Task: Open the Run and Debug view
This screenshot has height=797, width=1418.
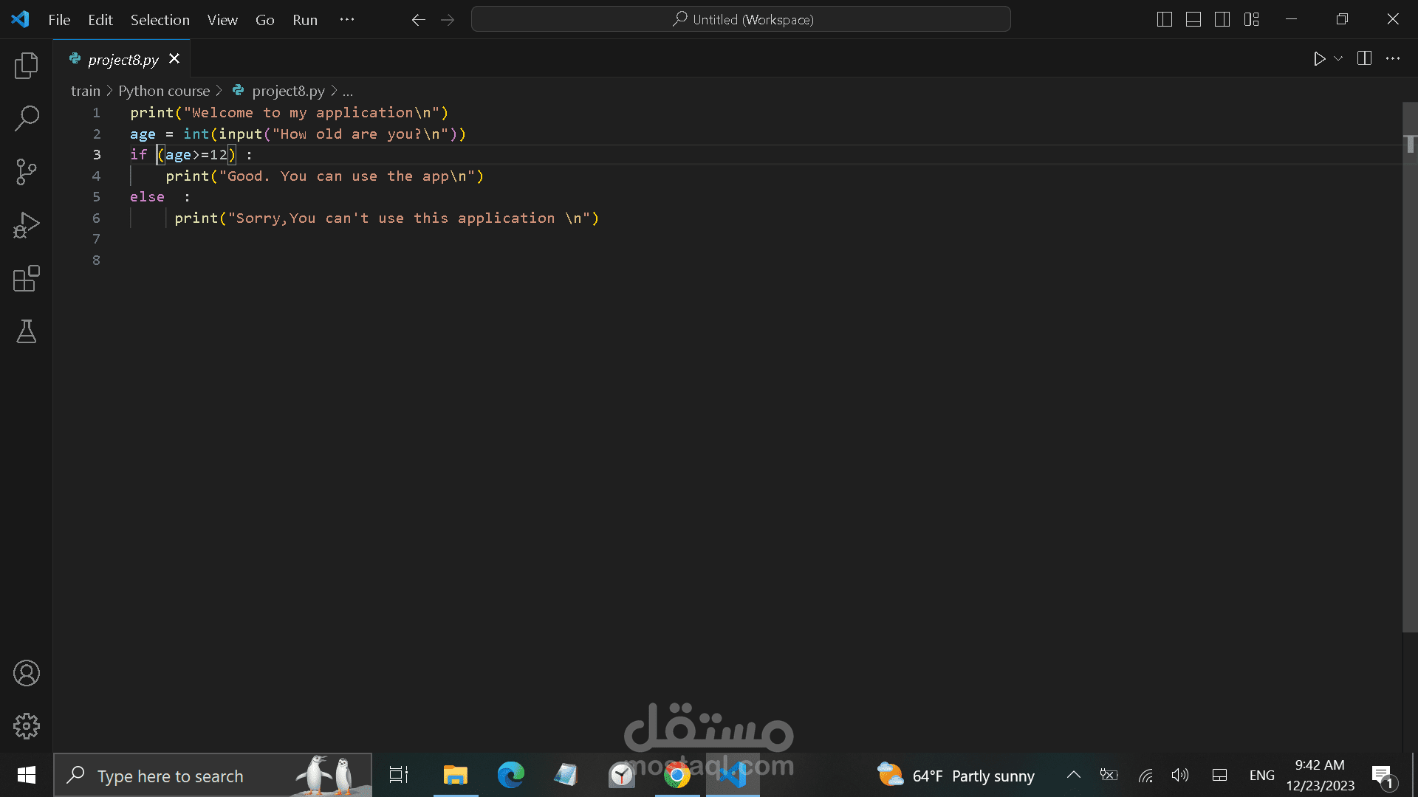Action: pos(27,225)
